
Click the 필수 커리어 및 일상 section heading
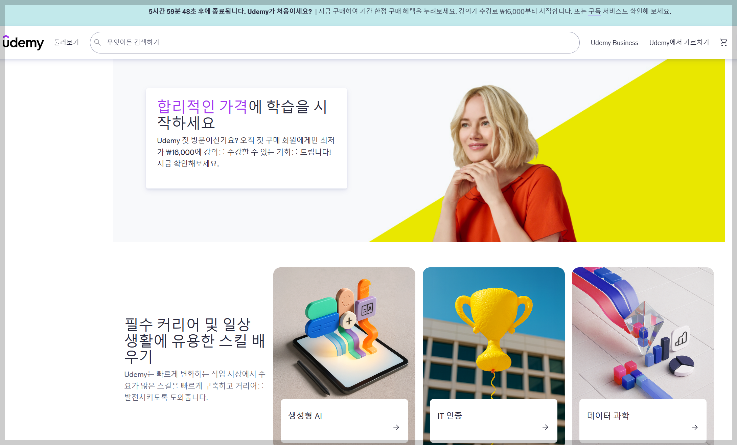point(195,340)
